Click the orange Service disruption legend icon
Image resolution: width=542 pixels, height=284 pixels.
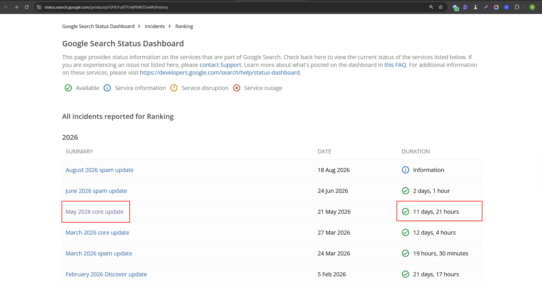pyautogui.click(x=174, y=88)
